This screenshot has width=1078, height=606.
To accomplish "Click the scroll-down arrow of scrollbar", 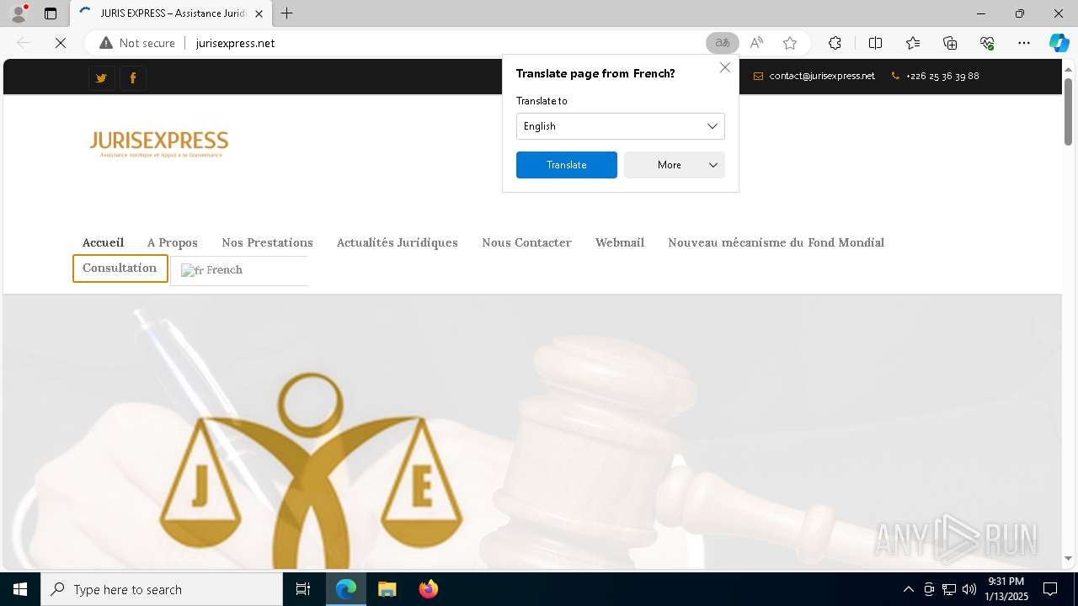I will [x=1069, y=558].
